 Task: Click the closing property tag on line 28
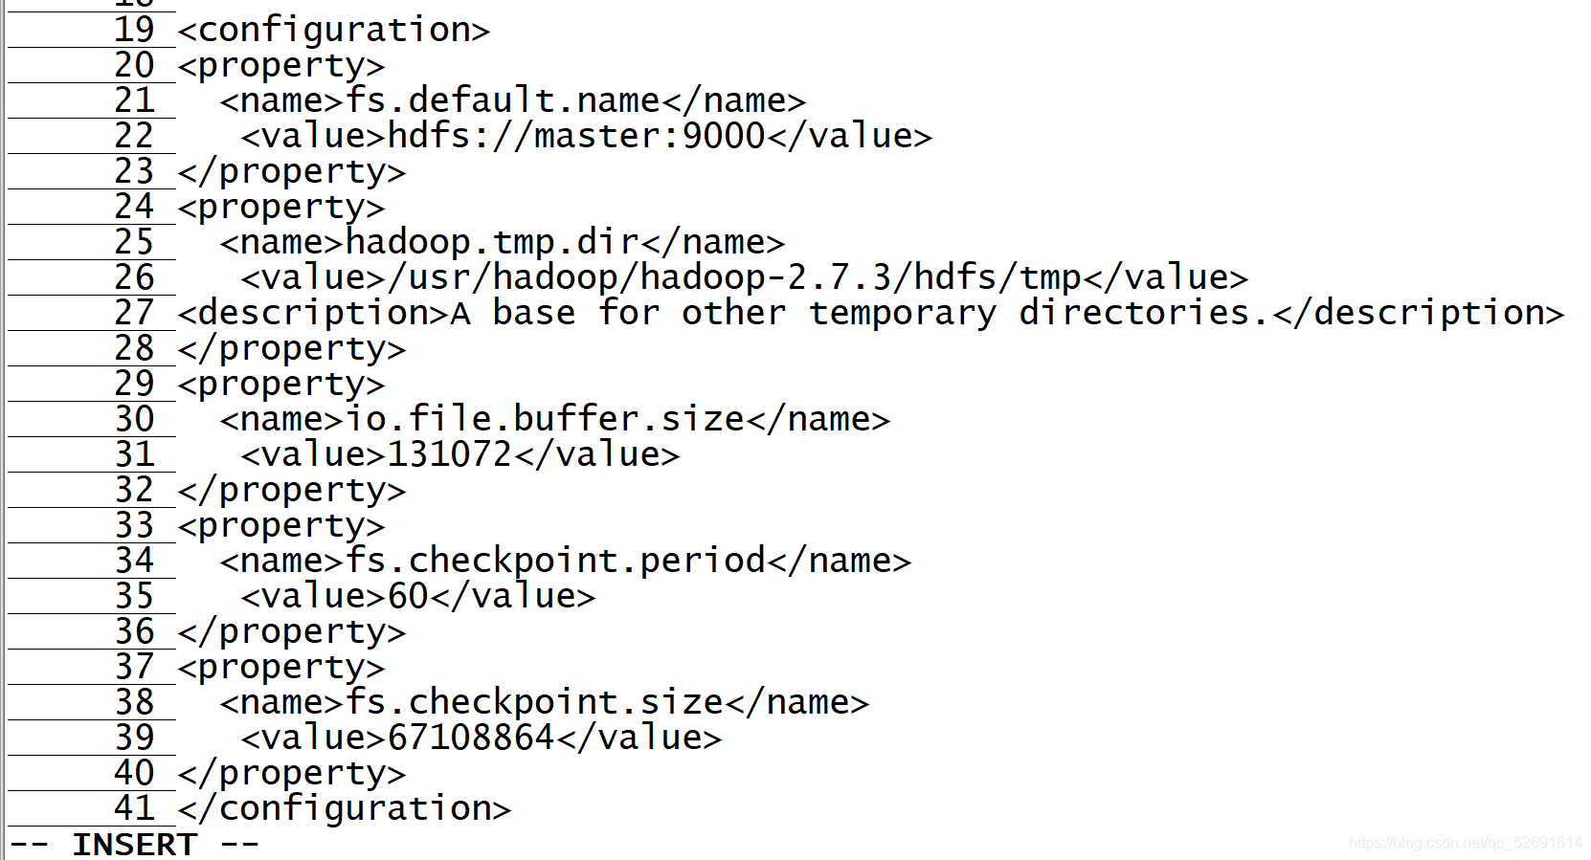(x=292, y=348)
